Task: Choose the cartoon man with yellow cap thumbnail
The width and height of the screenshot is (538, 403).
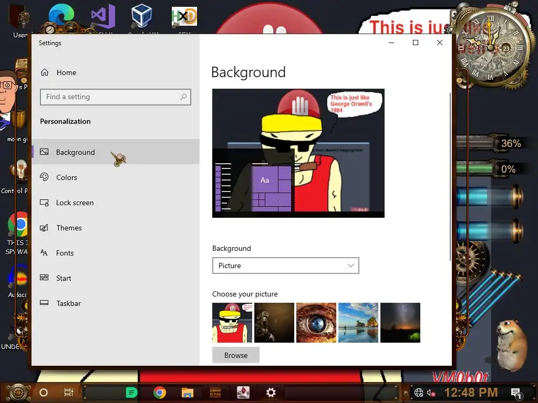Action: (232, 323)
